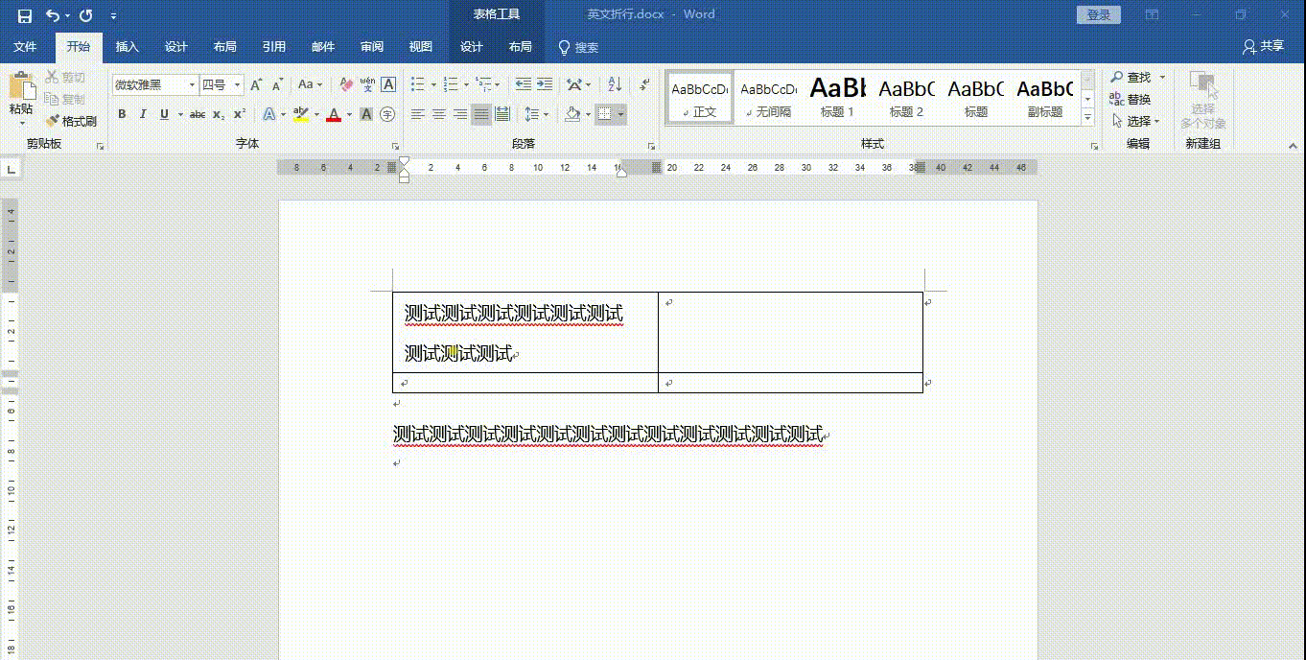Select the 副标题 style

point(1044,97)
